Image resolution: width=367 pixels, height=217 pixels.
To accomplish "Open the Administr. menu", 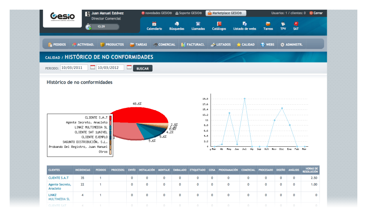I will [x=291, y=44].
